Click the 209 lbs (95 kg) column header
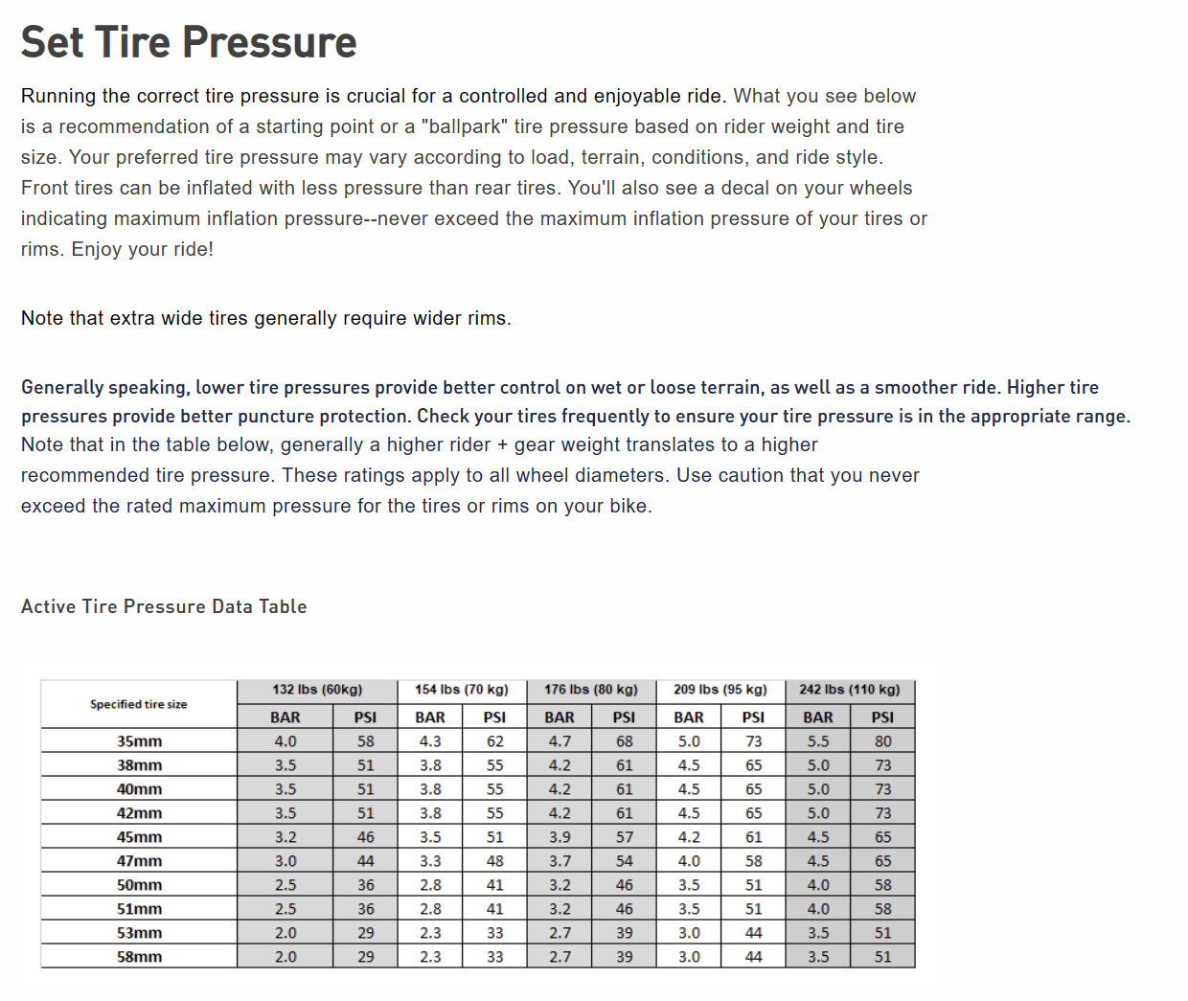 coord(720,690)
